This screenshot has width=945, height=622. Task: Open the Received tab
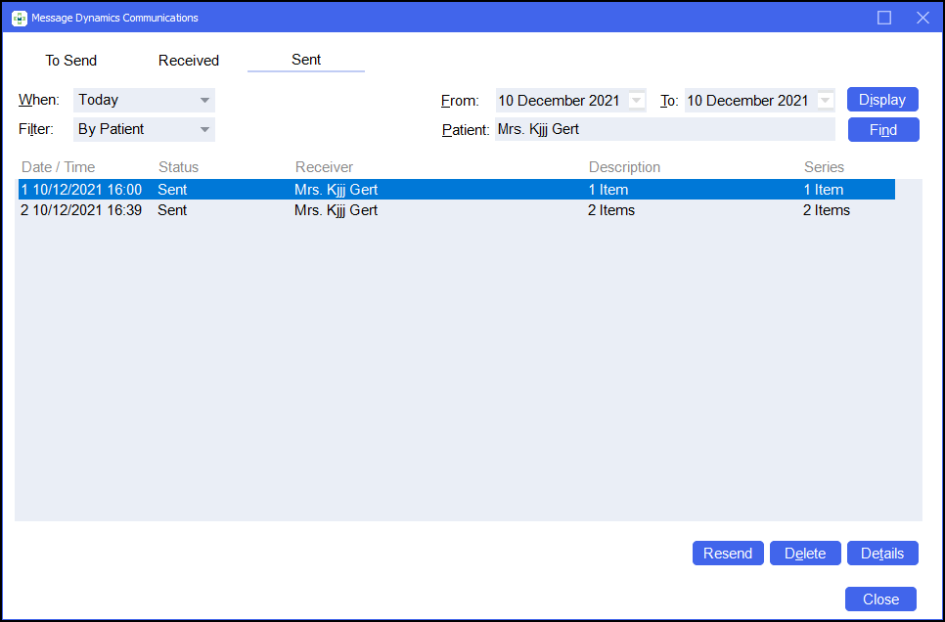[189, 61]
